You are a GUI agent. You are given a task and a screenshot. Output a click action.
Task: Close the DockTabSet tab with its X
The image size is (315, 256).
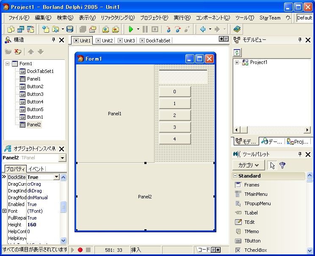(142, 41)
